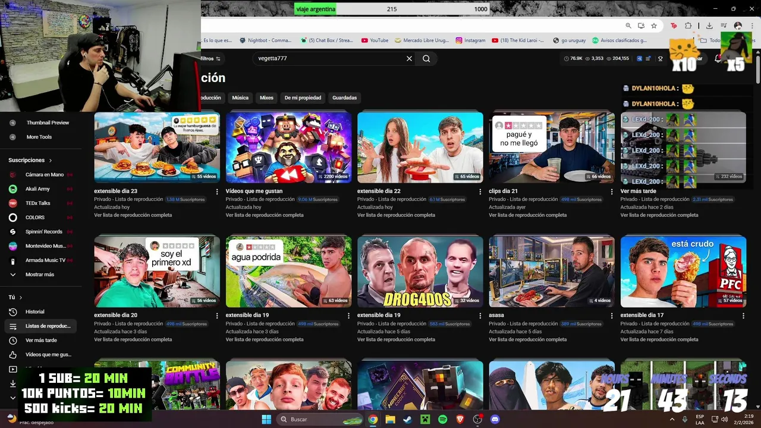Open the YouTube bookmark in bookmarks bar
This screenshot has height=428, width=761.
click(x=375, y=40)
